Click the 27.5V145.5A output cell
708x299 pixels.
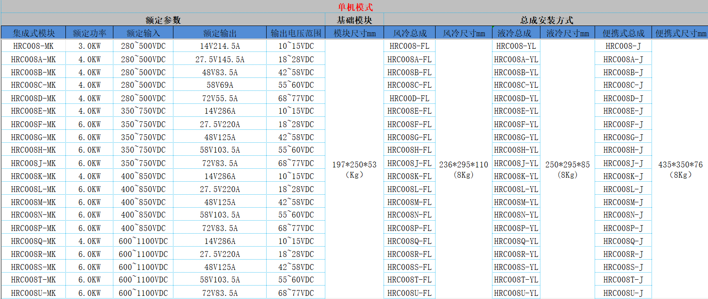pyautogui.click(x=220, y=60)
